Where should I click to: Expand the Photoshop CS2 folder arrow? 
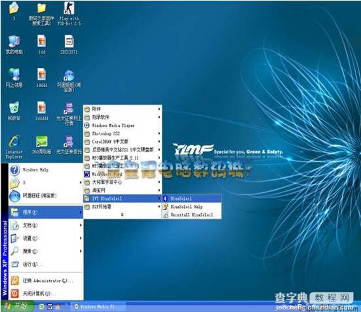(x=159, y=133)
